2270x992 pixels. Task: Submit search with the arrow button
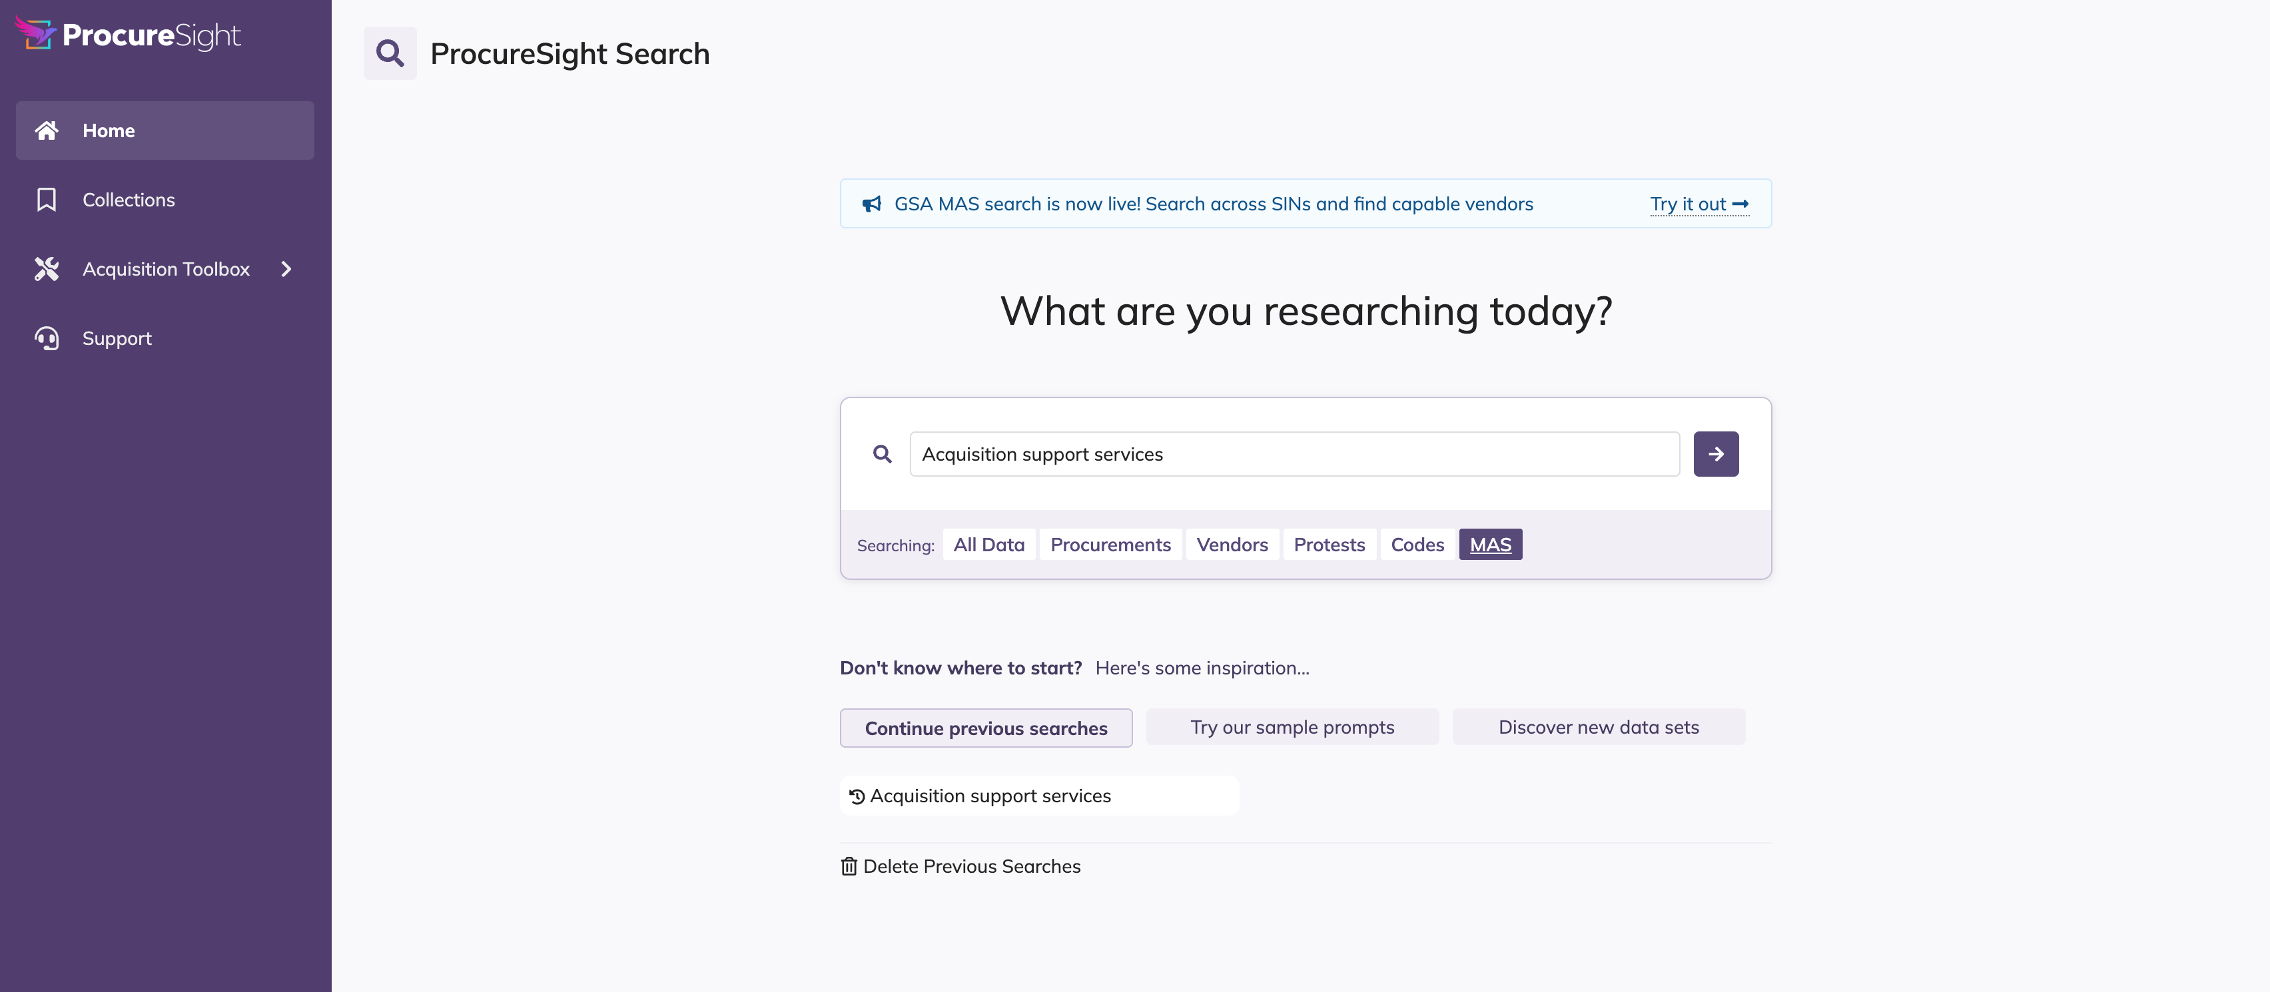coord(1716,453)
